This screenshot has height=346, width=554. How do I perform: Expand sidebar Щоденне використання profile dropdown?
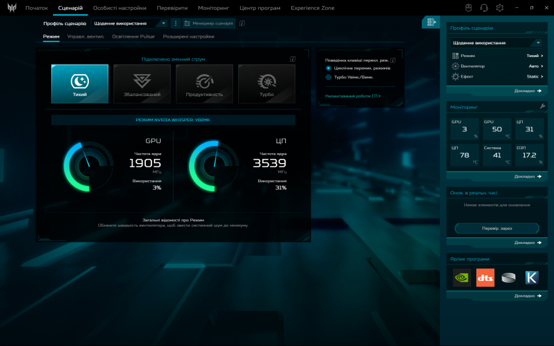click(x=497, y=43)
